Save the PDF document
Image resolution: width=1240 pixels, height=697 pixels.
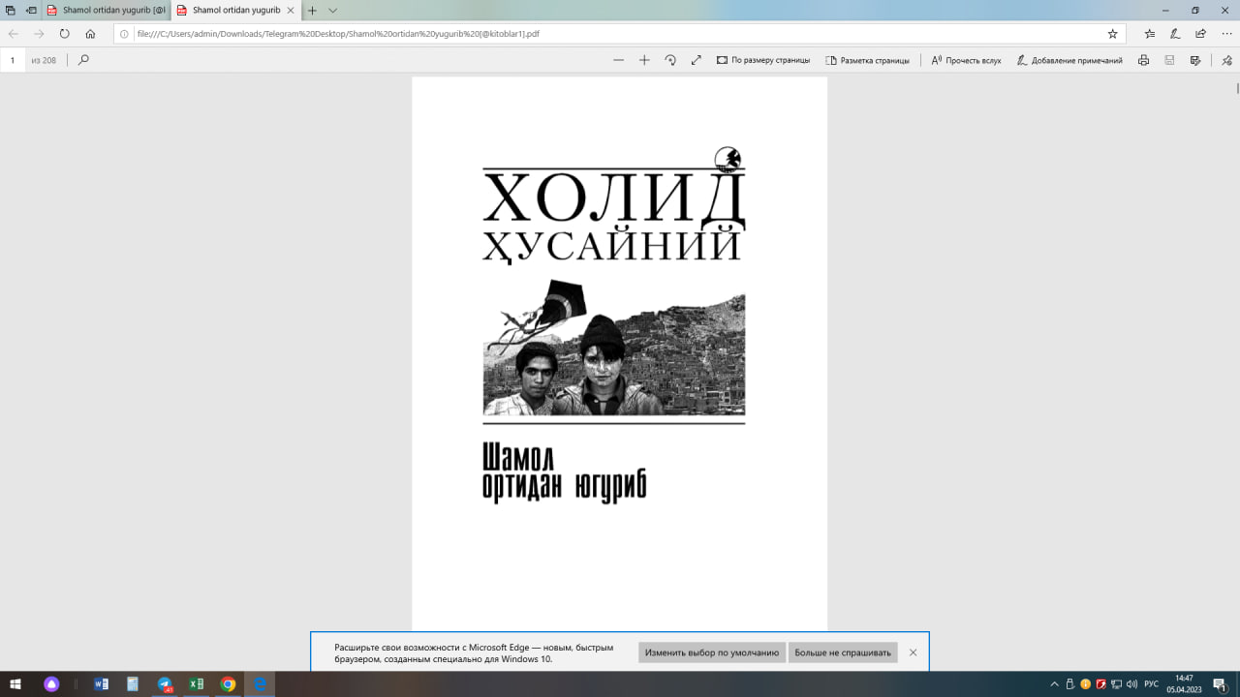coord(1171,59)
